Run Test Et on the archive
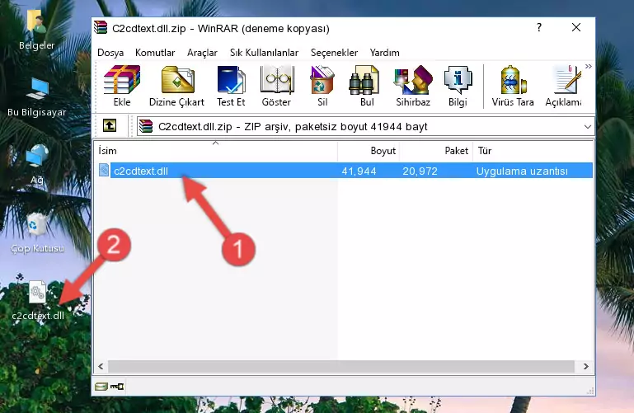 (x=231, y=86)
